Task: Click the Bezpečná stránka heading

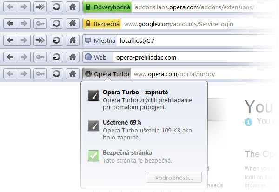Action: point(127,152)
